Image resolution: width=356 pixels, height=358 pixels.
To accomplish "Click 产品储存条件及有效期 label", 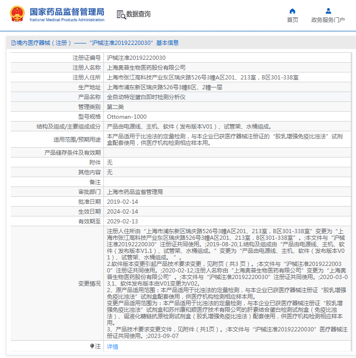I will click(73, 152).
